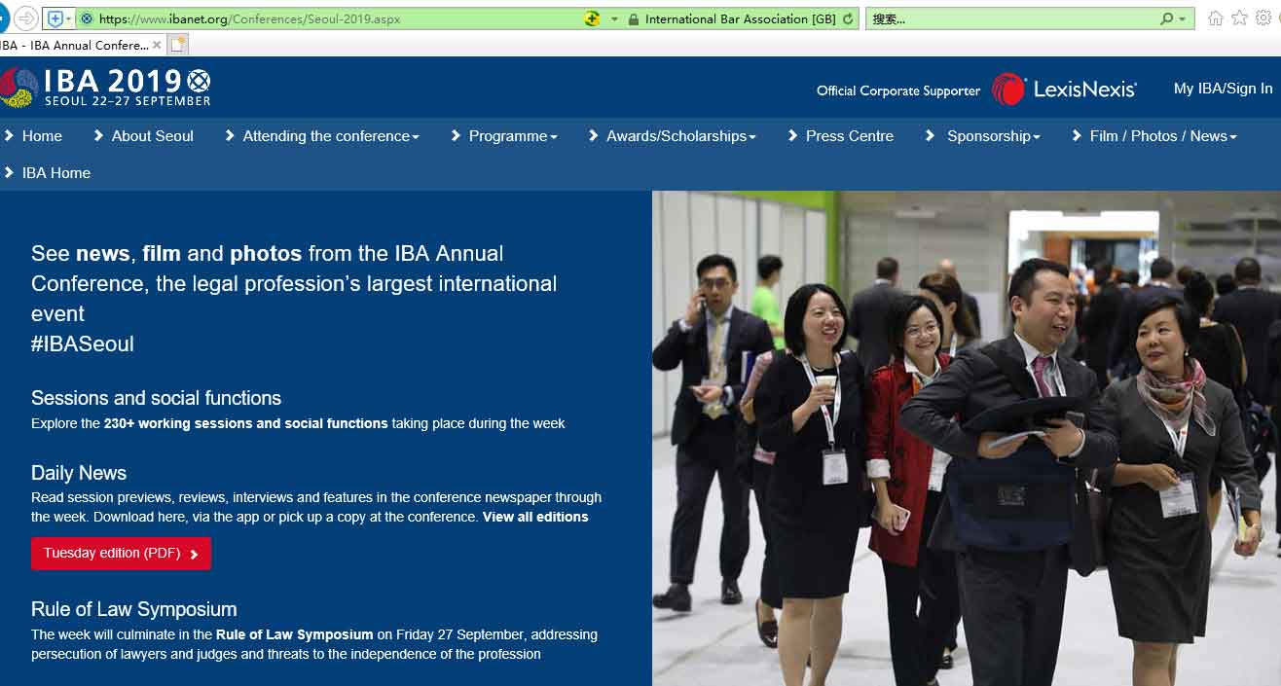Close the IBA Annual Conference tab

click(157, 45)
